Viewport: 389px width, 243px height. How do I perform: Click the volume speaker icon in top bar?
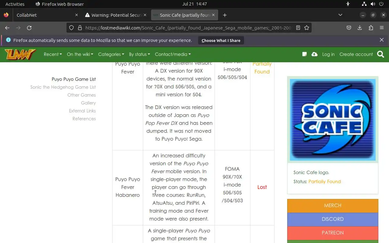coord(373,4)
